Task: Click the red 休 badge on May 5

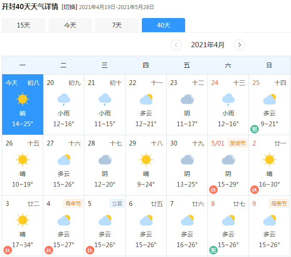Action: [x=90, y=250]
